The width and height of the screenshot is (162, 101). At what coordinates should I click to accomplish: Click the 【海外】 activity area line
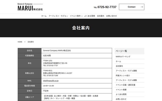coord(59,98)
